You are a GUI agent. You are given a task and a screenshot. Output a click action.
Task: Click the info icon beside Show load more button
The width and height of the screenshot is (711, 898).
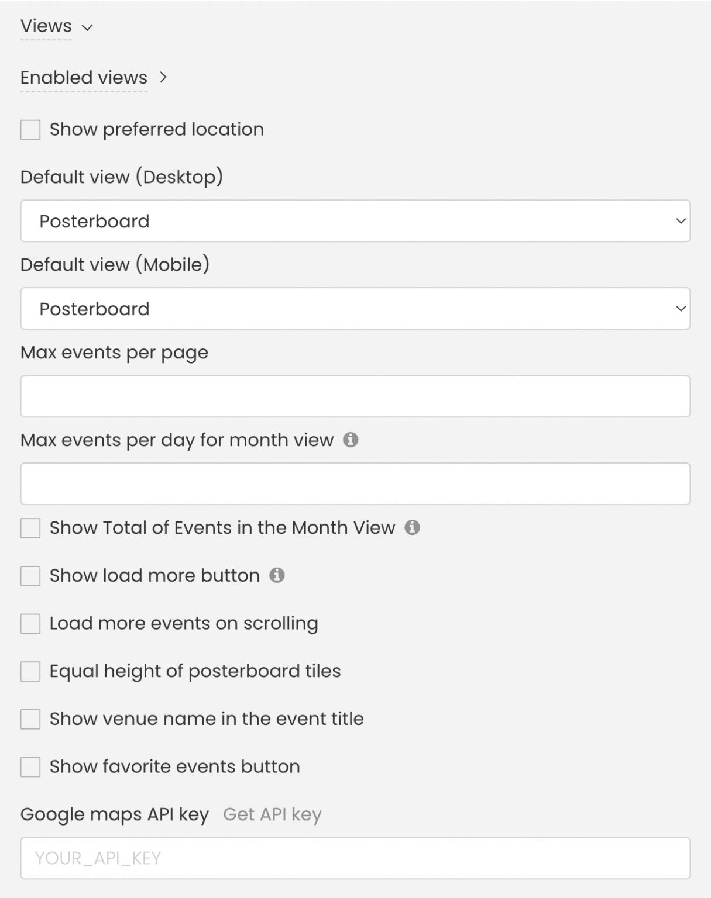[278, 576]
